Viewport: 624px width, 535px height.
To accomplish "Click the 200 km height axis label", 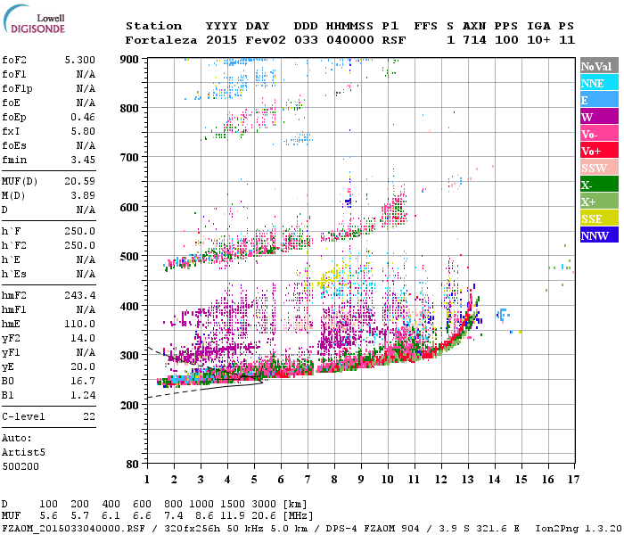I will click(x=129, y=405).
